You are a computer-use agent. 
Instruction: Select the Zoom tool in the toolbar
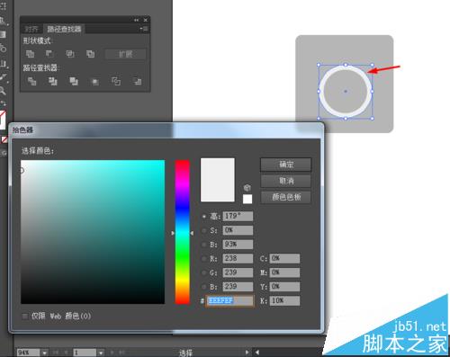[x=3, y=90]
